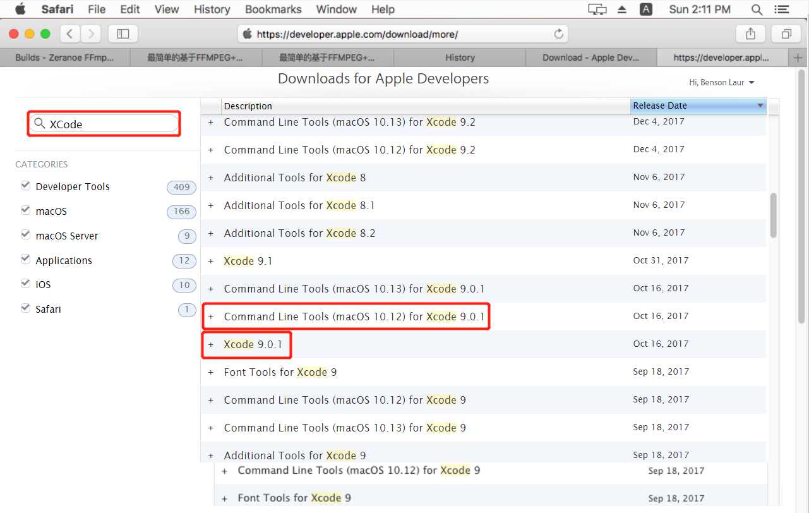This screenshot has height=513, width=809.
Task: Open the Share sheet icon
Action: 750,34
